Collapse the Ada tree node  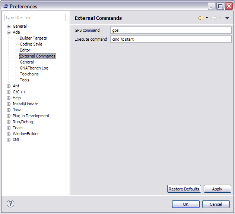point(9,32)
